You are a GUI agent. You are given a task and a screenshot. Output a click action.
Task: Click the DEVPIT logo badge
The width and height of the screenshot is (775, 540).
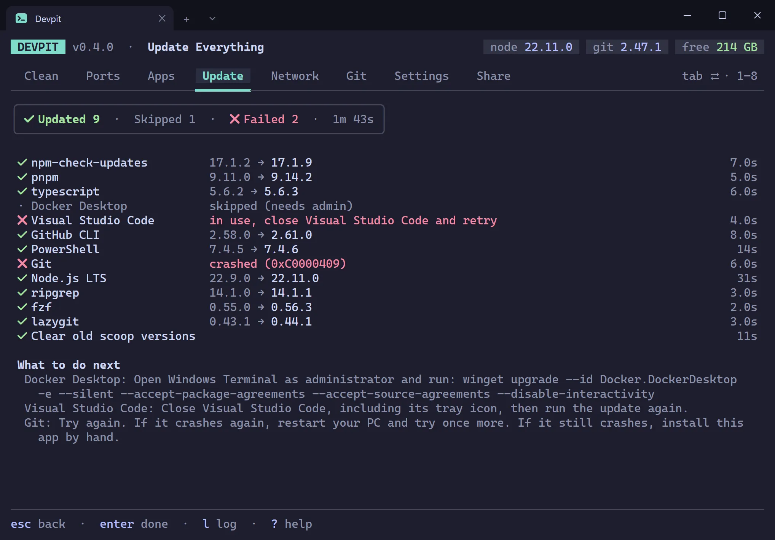pos(38,47)
